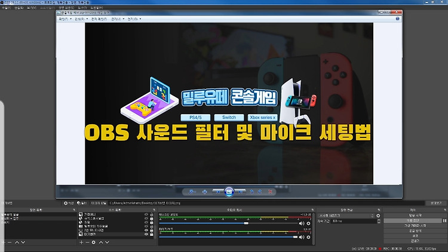Pop out the Scene Transitions dock panel
The image size is (448, 252).
(x=379, y=210)
